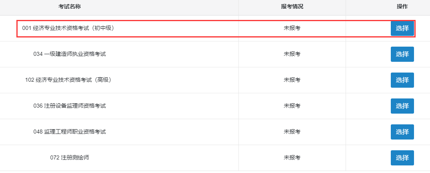Choose 选择 in the 036 注册设备监理师 row

pos(402,106)
